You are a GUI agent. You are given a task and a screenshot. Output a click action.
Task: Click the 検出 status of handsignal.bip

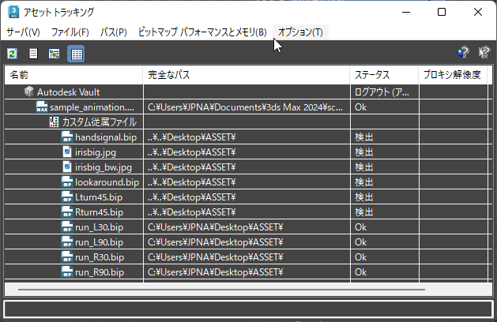pos(364,137)
